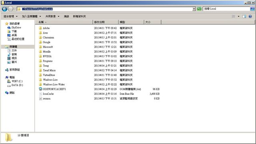Select the Adobe folder icon

pos(40,28)
